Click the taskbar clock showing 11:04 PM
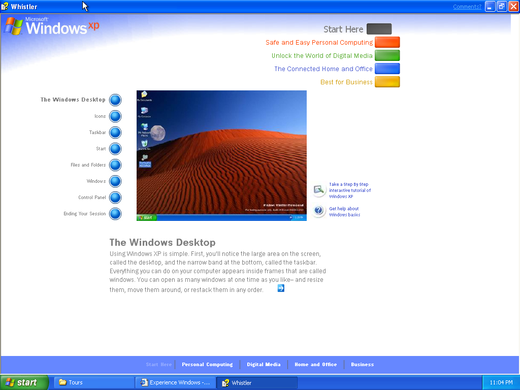 coord(501,382)
